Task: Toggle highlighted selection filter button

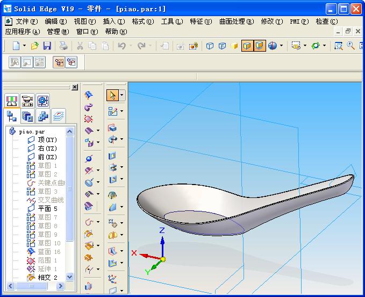Action: (x=59, y=62)
